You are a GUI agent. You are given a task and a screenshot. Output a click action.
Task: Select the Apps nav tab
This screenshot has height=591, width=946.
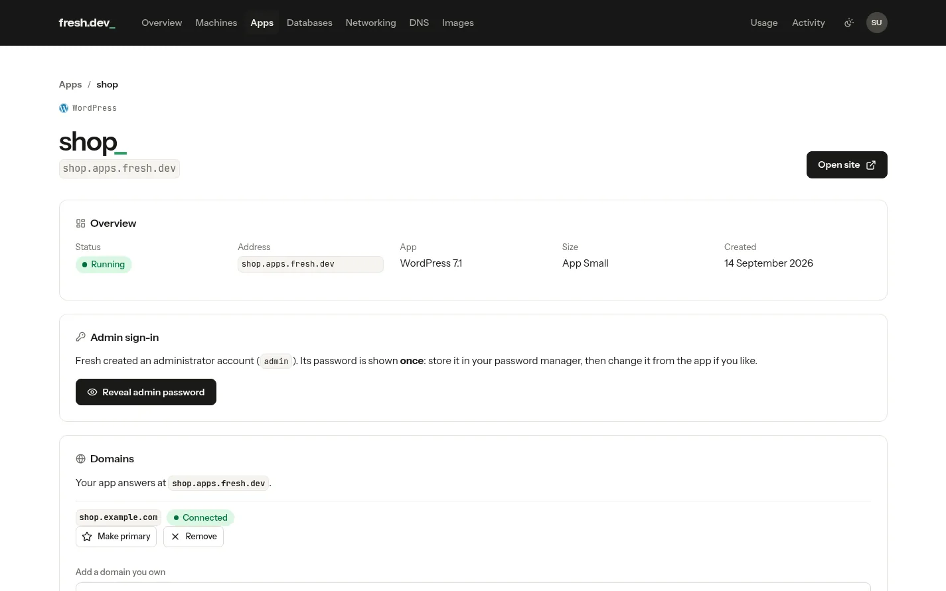(262, 23)
